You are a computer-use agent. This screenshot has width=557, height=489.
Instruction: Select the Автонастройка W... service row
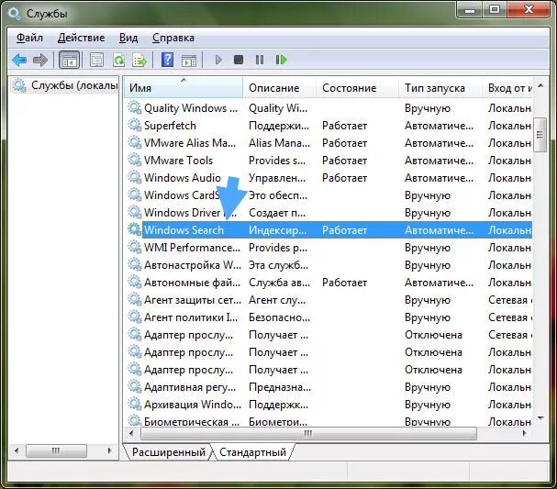329,264
